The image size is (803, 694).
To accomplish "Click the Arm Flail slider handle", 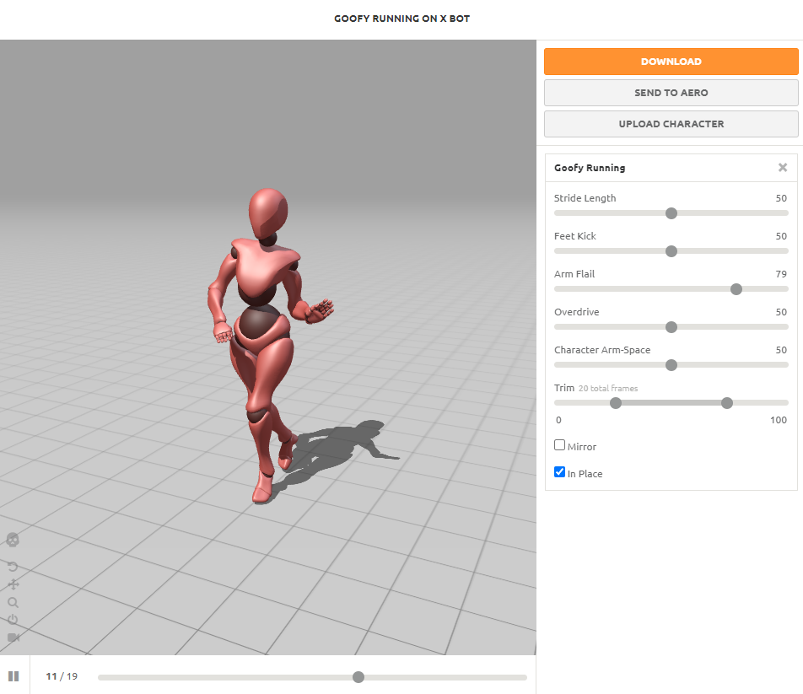I will (x=736, y=289).
